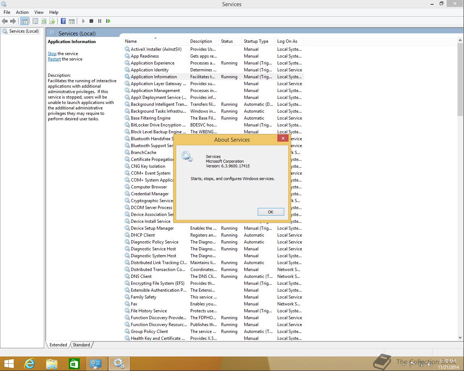Image resolution: width=464 pixels, height=371 pixels.
Task: Click the Stop Service square icon
Action: point(91,21)
